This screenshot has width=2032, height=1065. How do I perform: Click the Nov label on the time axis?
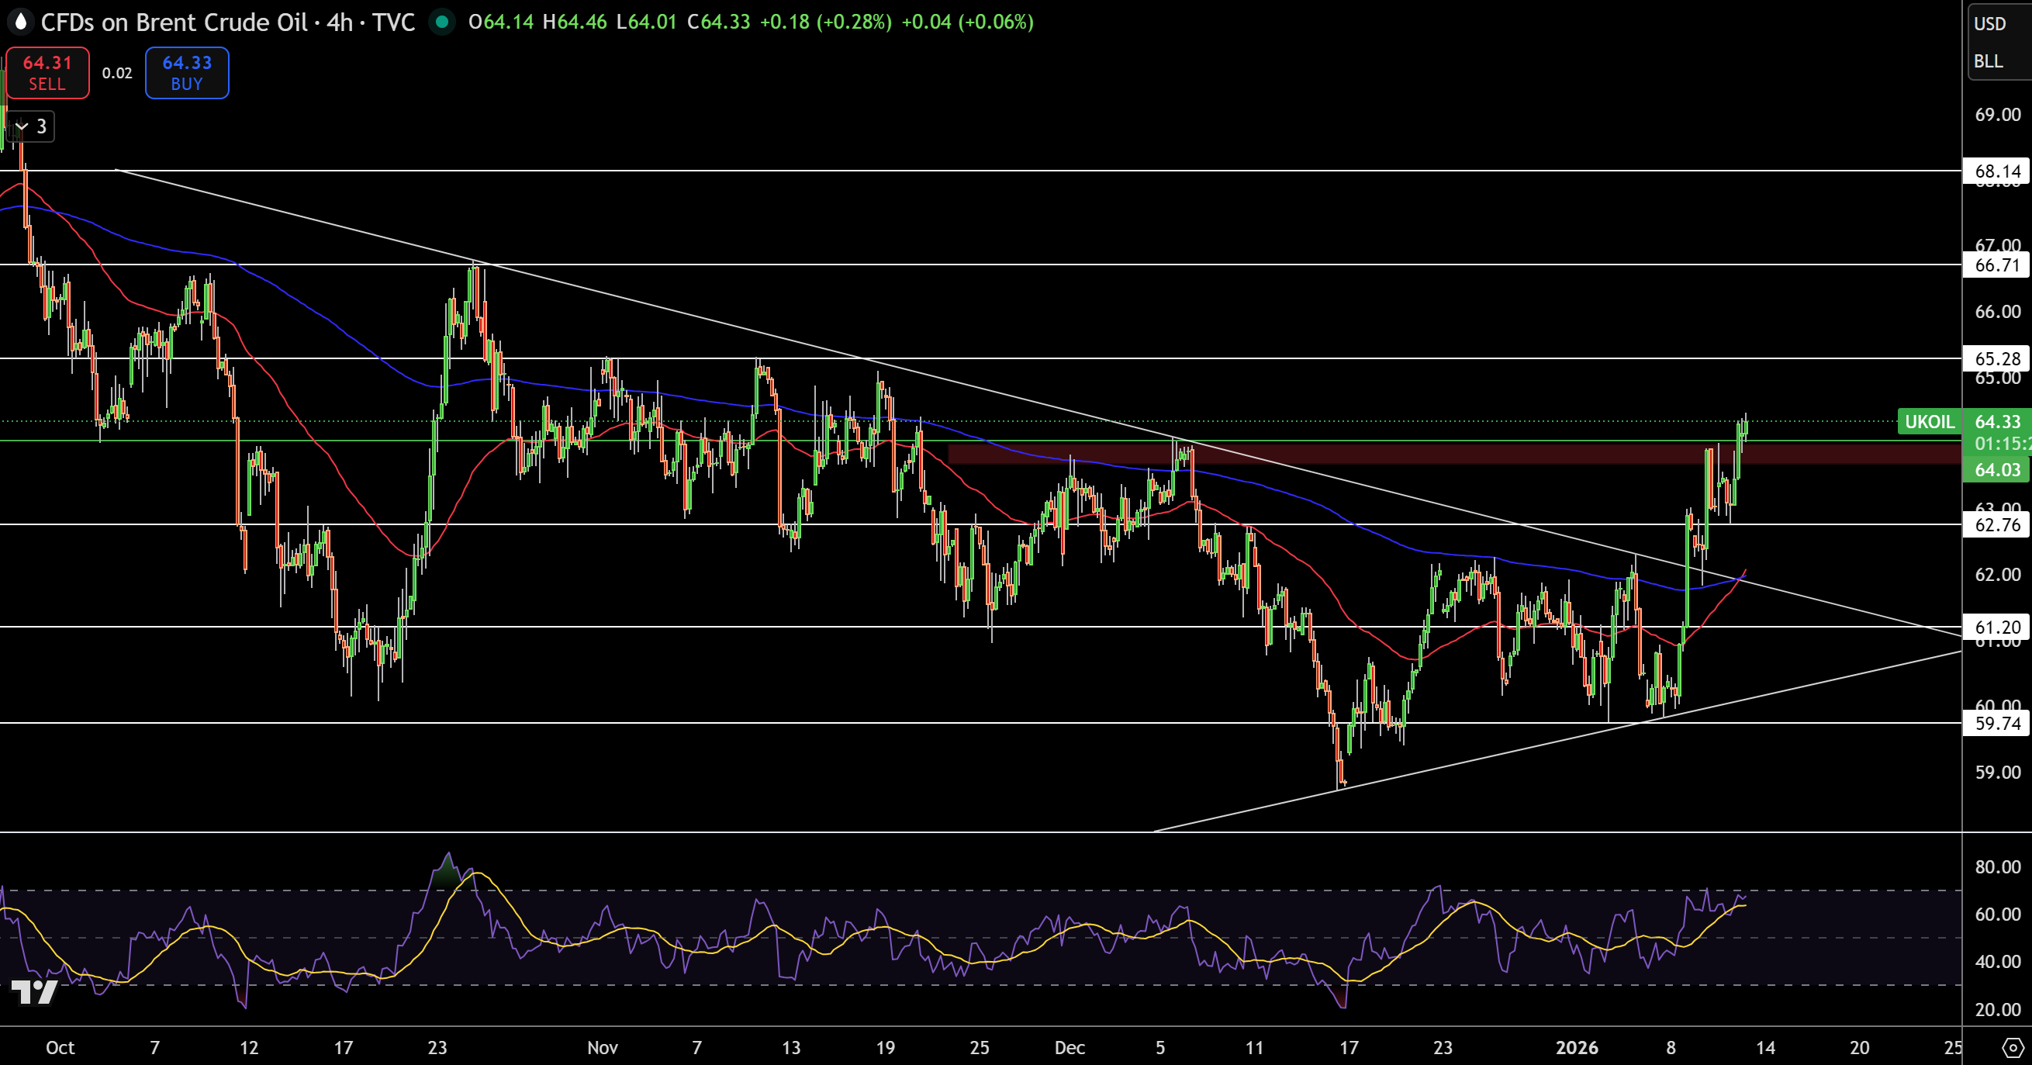[602, 1048]
